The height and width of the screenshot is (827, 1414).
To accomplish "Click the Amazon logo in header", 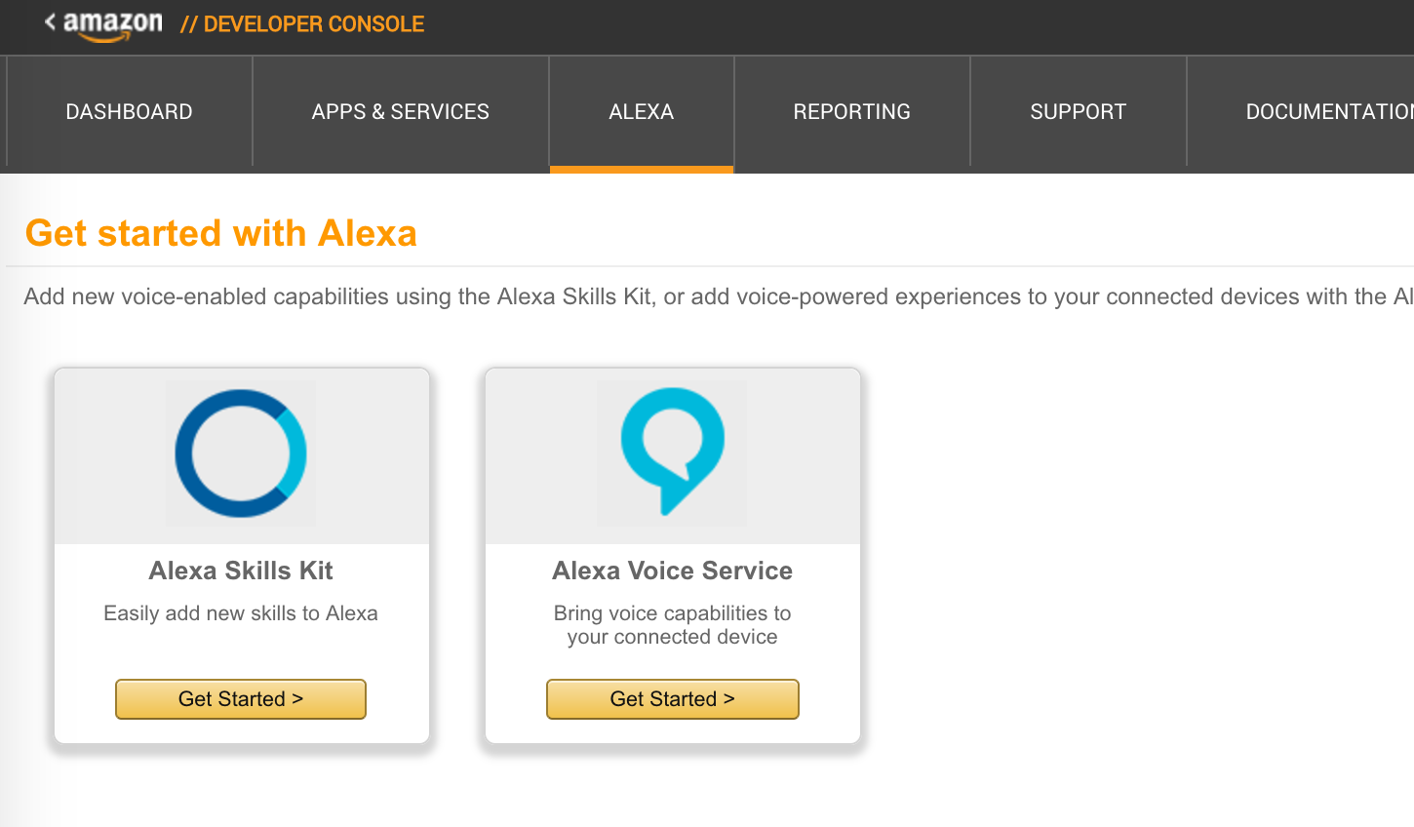I will click(x=113, y=25).
